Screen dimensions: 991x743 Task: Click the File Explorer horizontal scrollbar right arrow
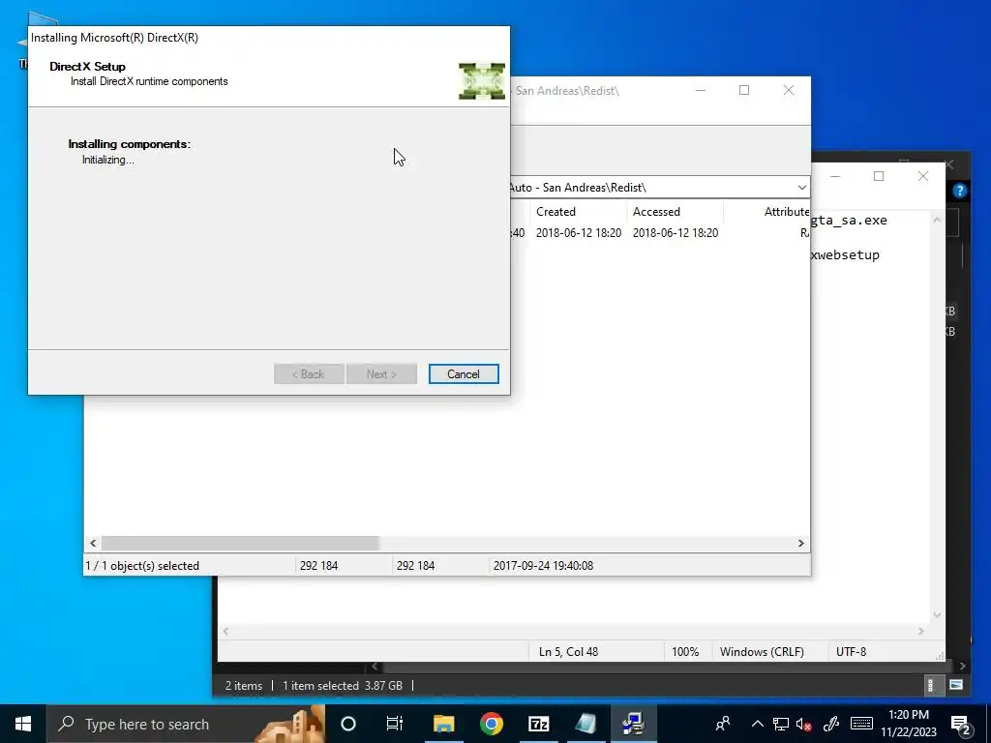[962, 666]
